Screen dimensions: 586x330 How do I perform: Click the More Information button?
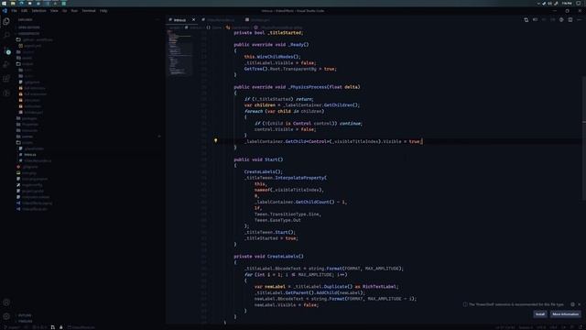tap(565, 314)
